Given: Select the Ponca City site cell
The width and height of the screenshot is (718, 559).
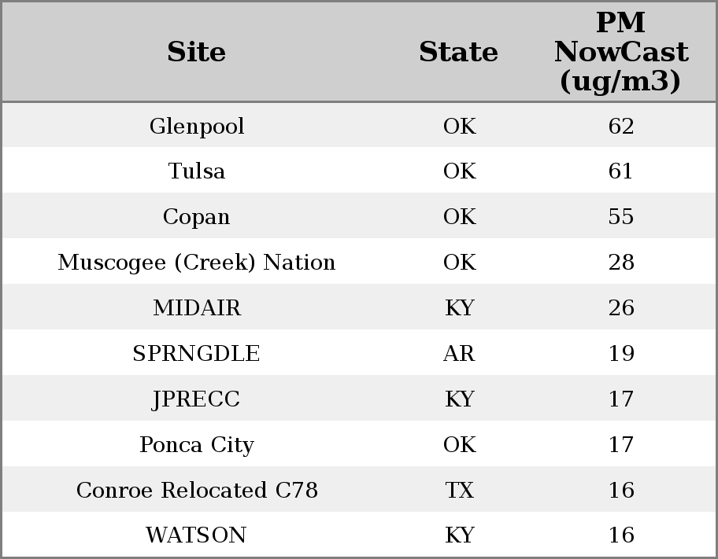Looking at the screenshot, I should pos(197,445).
